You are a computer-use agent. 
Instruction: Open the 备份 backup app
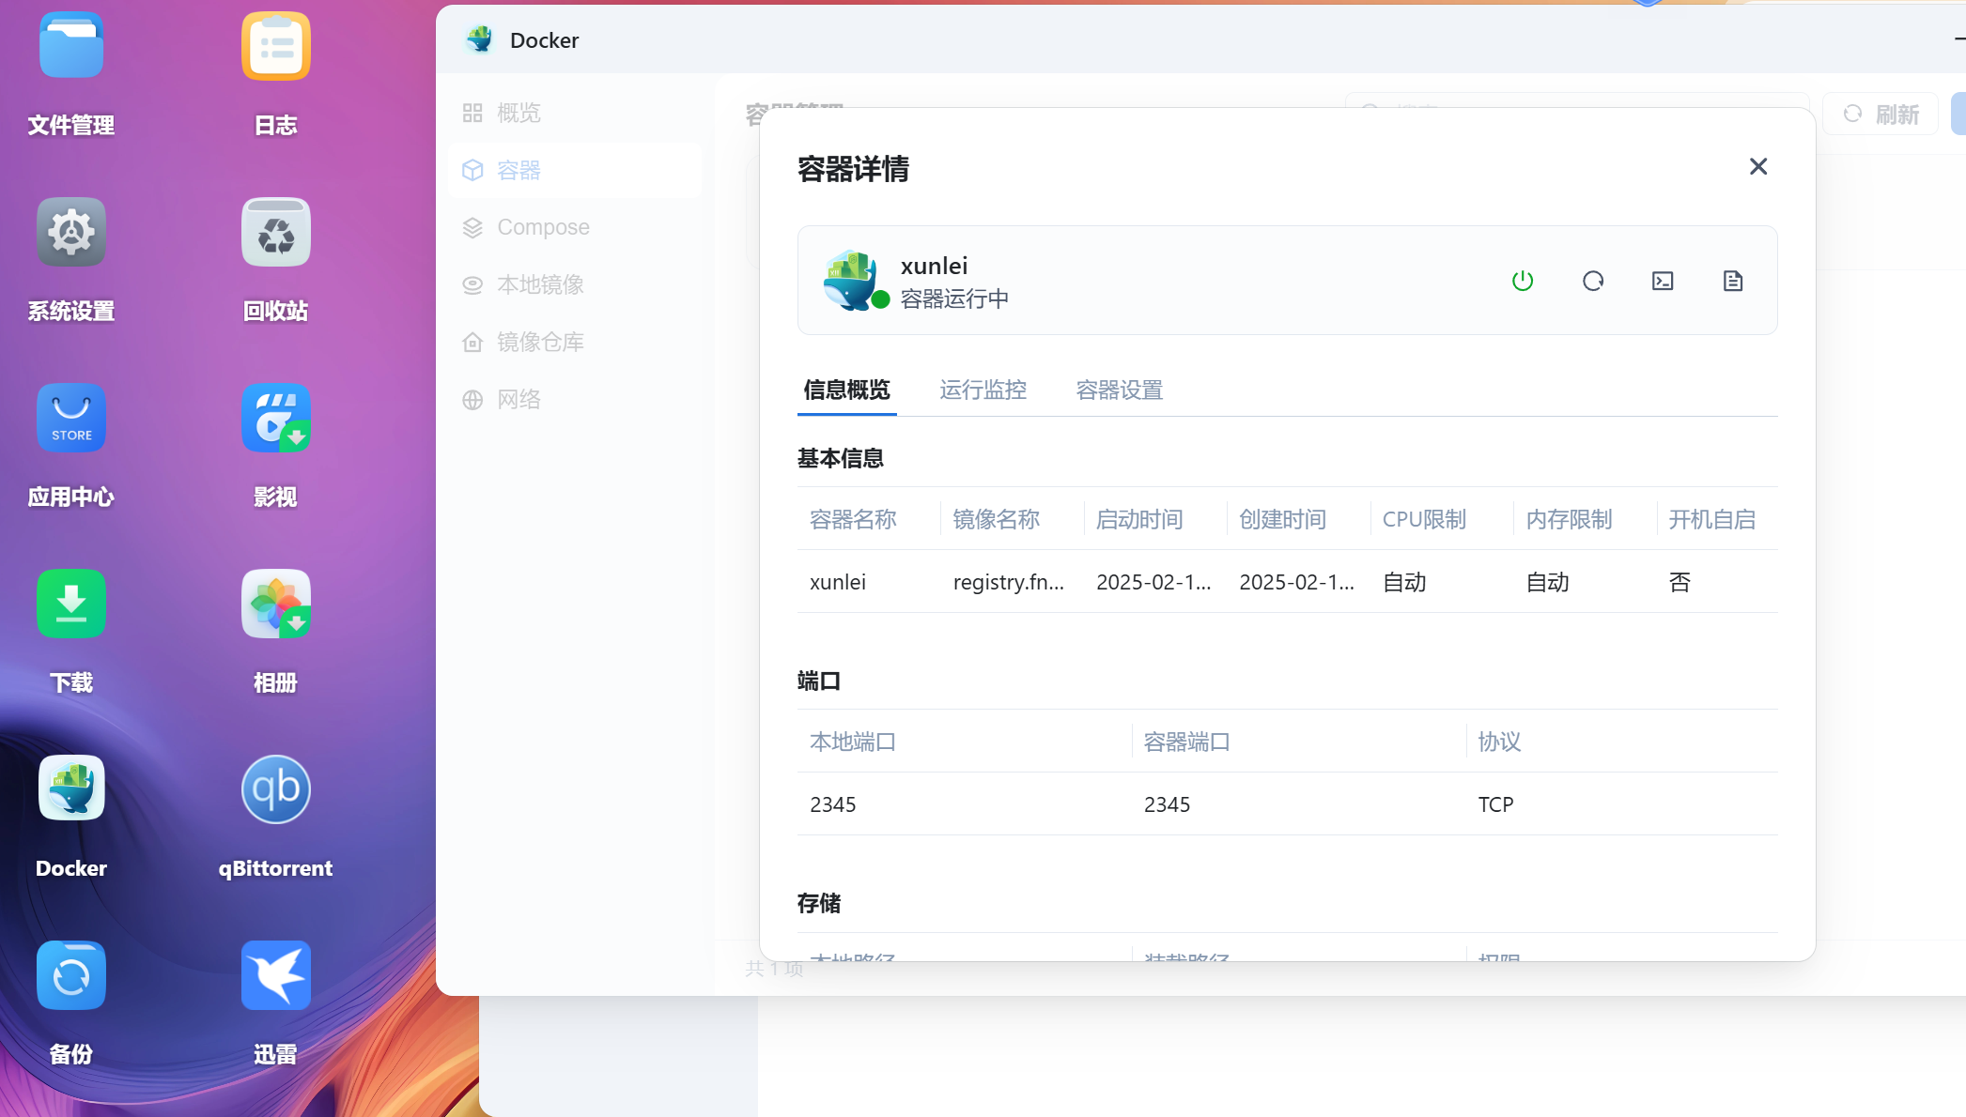[x=71, y=975]
